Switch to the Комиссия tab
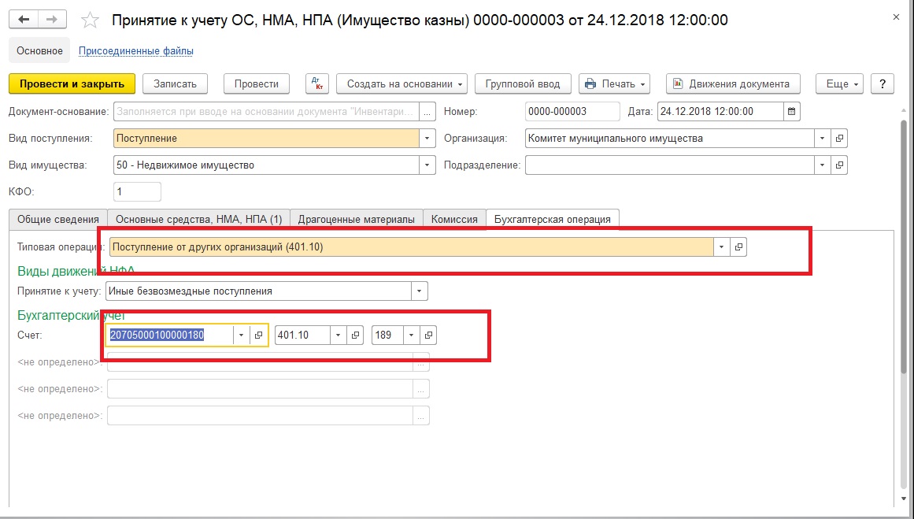914x519 pixels. click(x=454, y=219)
